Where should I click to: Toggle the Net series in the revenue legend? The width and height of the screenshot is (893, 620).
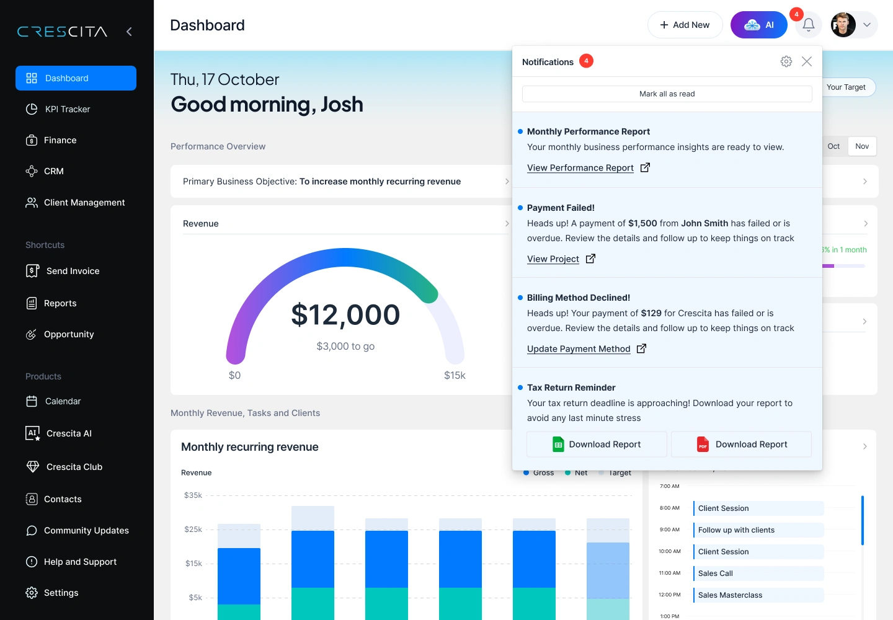point(575,472)
